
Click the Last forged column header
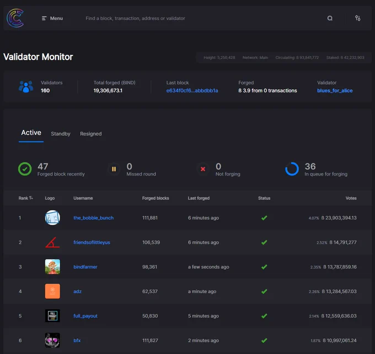[199, 198]
